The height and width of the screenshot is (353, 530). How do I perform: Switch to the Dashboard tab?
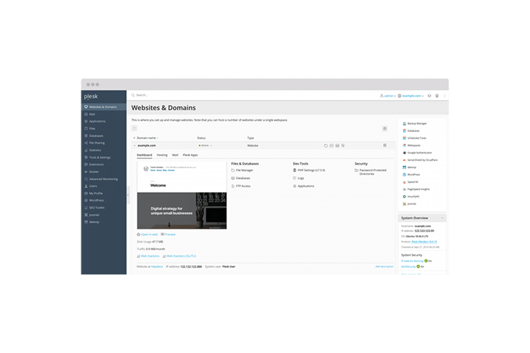pyautogui.click(x=144, y=155)
